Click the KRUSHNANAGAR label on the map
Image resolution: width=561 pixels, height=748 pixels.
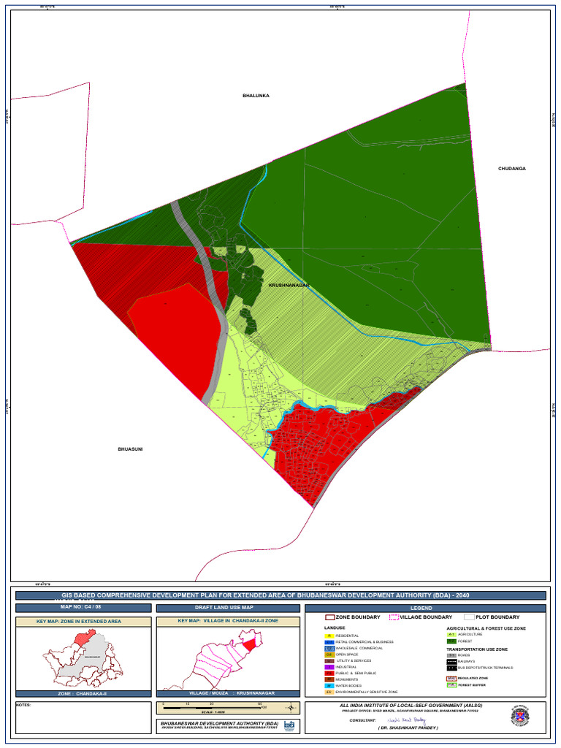click(289, 285)
